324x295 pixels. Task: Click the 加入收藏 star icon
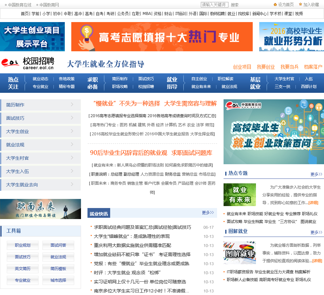(300, 4)
